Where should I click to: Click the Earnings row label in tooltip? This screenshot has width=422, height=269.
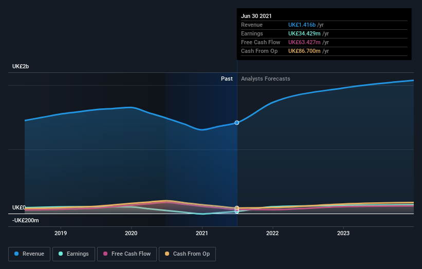click(x=252, y=33)
